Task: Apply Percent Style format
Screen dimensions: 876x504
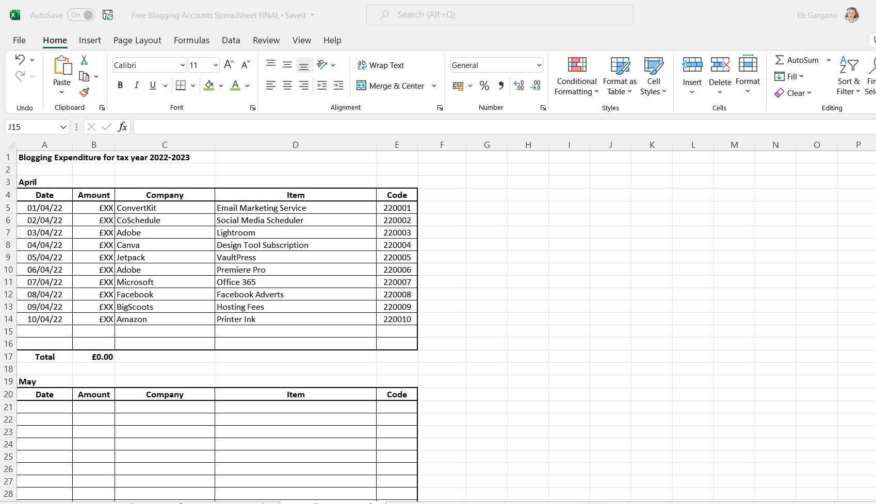Action: 484,86
